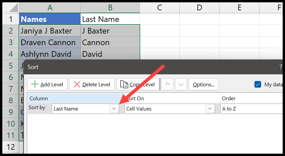Viewport: 285px width, 156px height.
Task: Select row 2 header
Action: pyautogui.click(x=11, y=31)
